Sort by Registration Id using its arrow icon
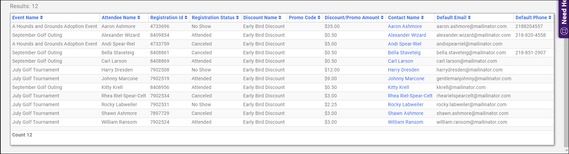Screen dimensions: 569x154 pyautogui.click(x=186, y=18)
